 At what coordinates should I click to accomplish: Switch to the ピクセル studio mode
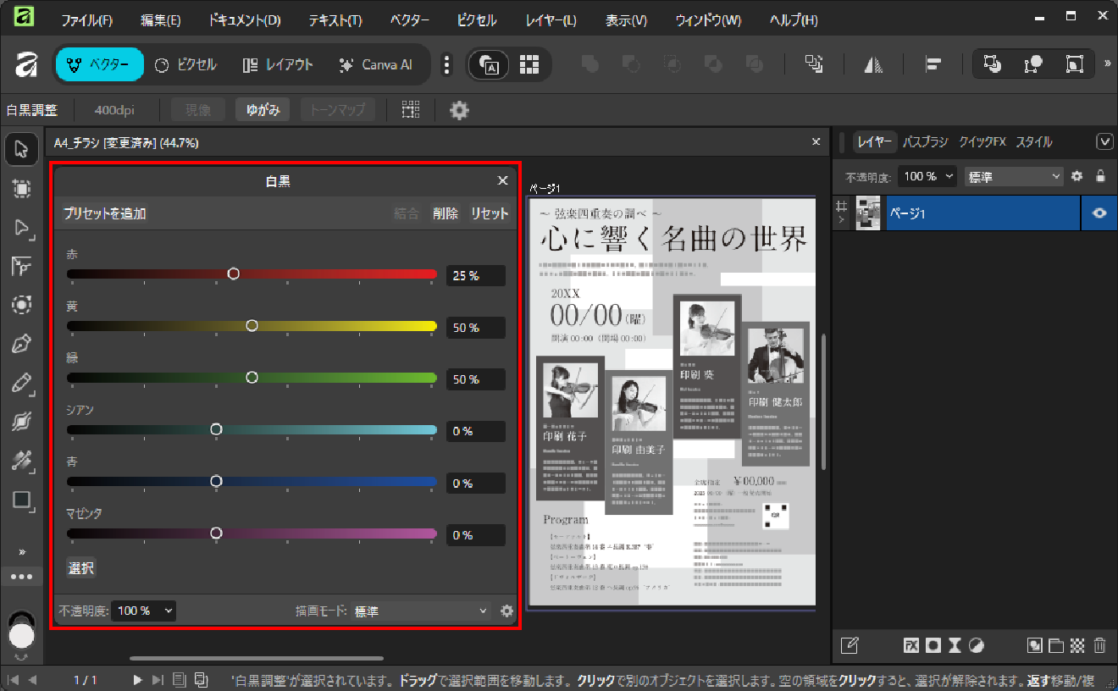(x=186, y=64)
